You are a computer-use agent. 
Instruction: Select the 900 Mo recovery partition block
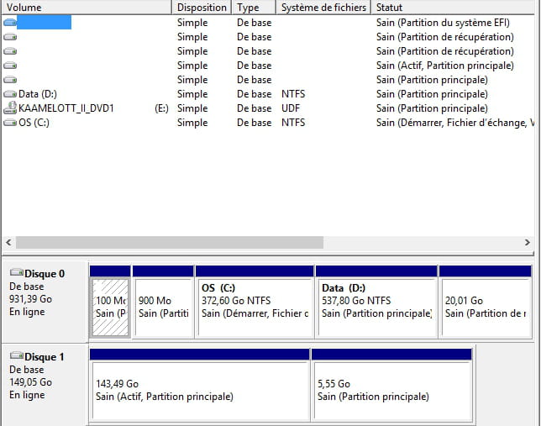(x=163, y=307)
